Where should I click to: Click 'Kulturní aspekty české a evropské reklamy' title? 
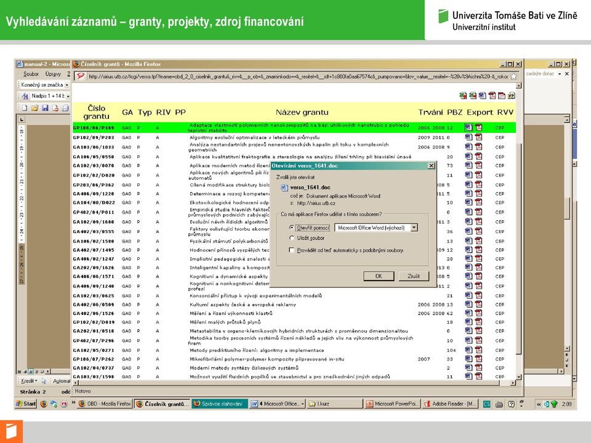pyautogui.click(x=243, y=305)
